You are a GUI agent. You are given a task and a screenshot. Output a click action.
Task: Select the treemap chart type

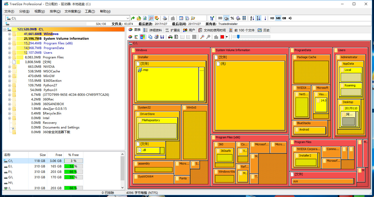coord(142,37)
